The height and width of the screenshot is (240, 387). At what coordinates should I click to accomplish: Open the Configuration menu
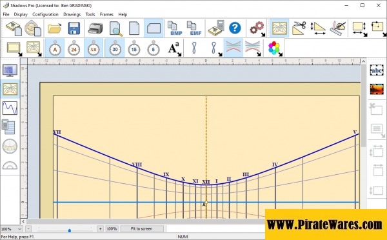click(45, 14)
